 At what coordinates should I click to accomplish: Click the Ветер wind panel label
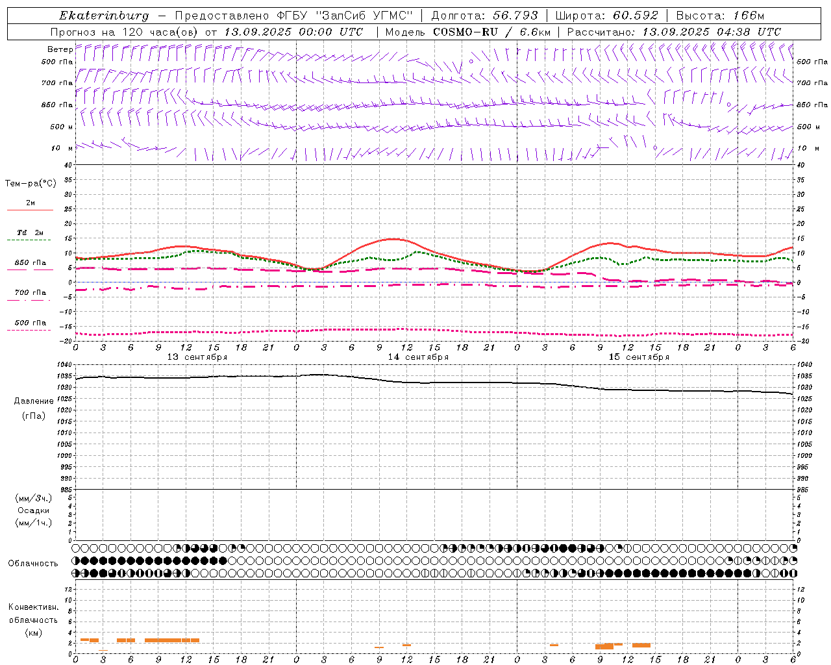tap(60, 49)
